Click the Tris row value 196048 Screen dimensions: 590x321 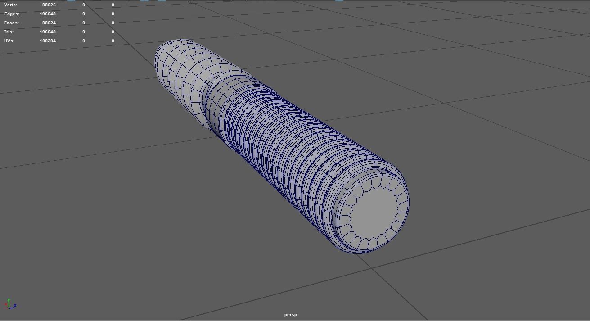pos(48,32)
